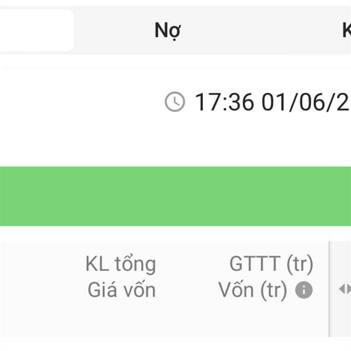The height and width of the screenshot is (351, 351).
Task: Click the info icon next to Vốn (tr)
Action: pos(304,290)
